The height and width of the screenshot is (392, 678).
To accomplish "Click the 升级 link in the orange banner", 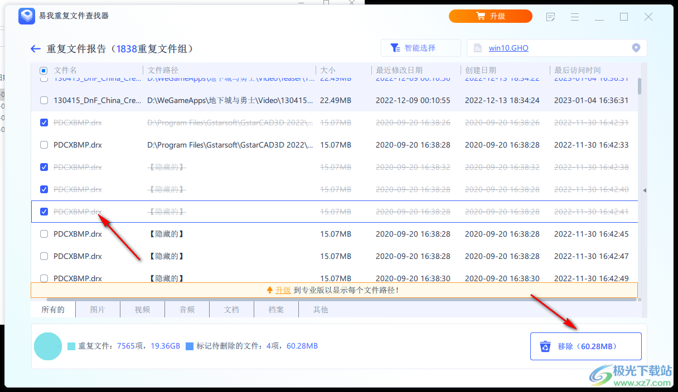I will click(x=283, y=290).
